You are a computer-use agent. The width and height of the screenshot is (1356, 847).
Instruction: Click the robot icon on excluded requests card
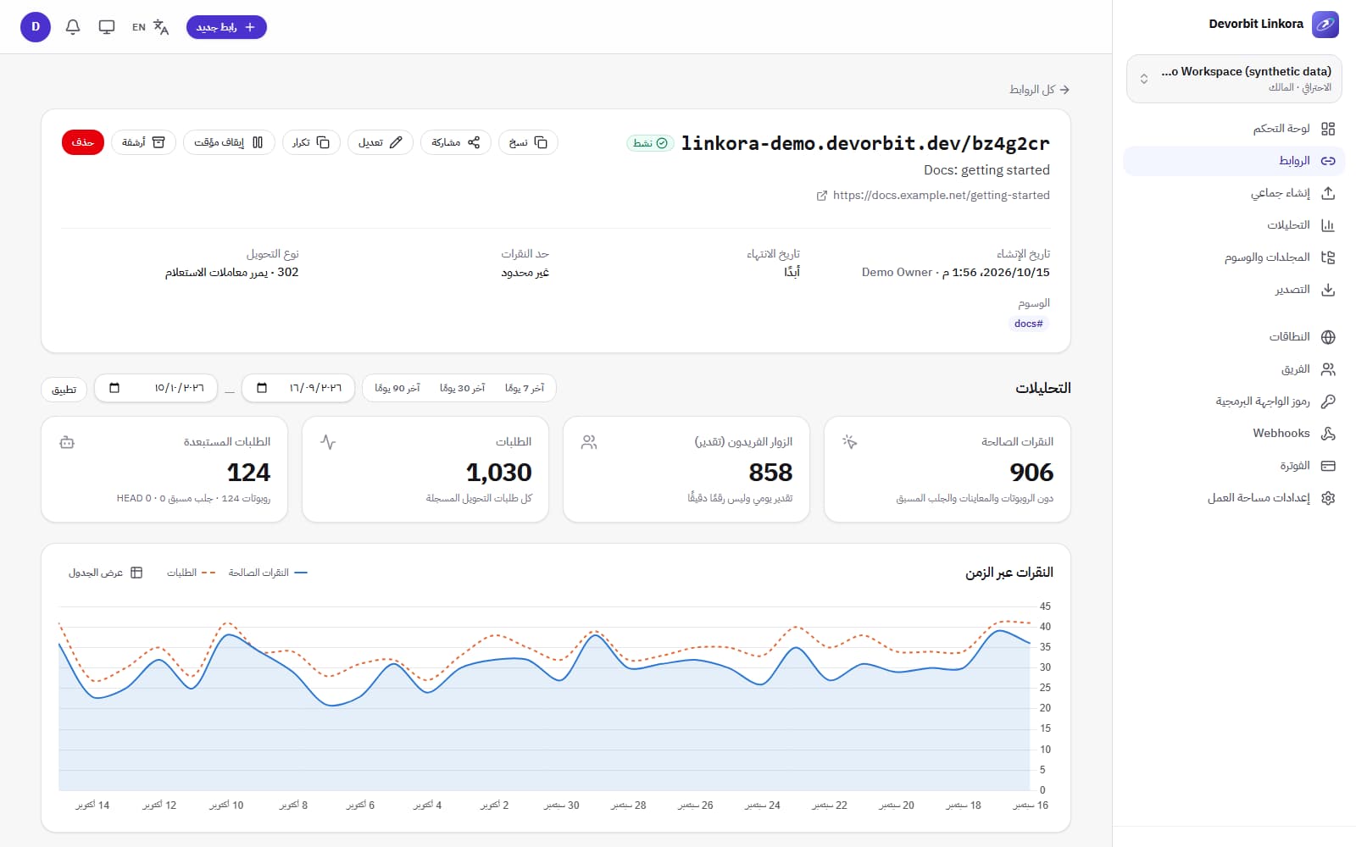[67, 442]
